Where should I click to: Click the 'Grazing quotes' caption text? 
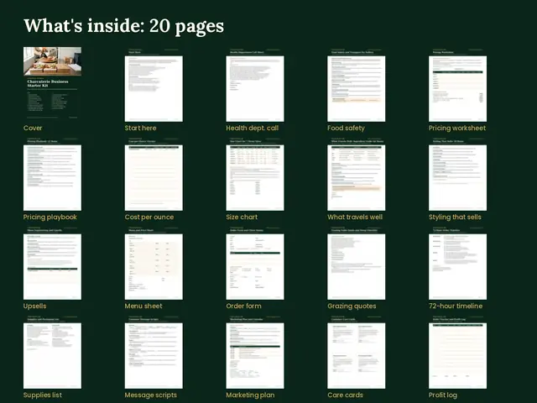tap(352, 306)
